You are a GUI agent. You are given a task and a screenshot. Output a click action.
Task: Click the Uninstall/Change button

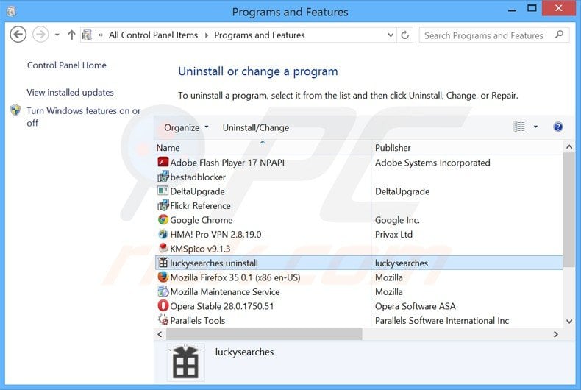pos(256,127)
